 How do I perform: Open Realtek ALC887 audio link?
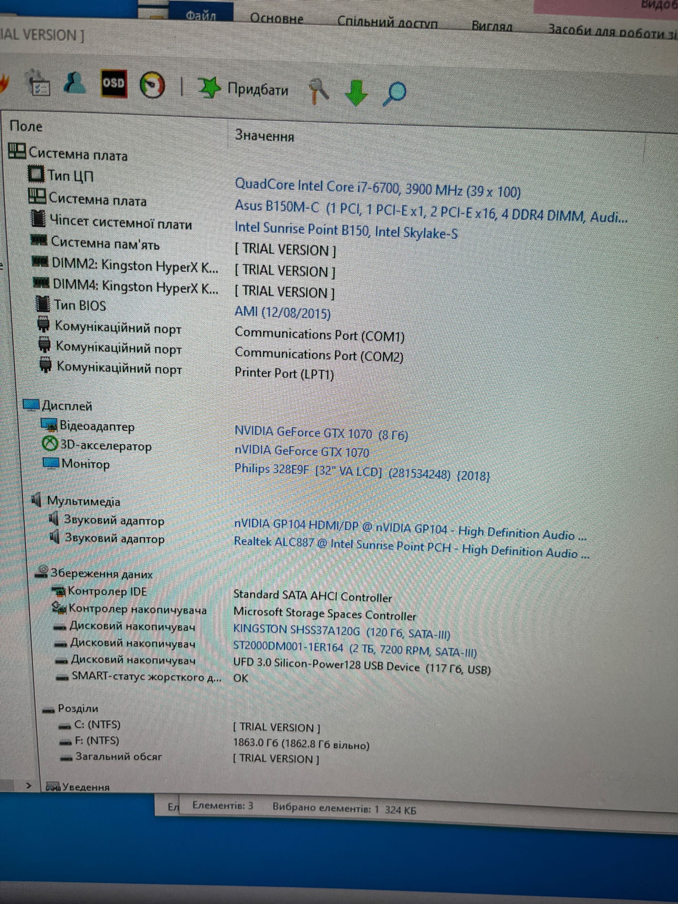pos(412,548)
